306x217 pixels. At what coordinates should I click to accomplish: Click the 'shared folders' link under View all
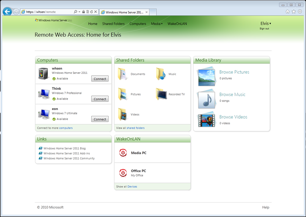pos(136,128)
